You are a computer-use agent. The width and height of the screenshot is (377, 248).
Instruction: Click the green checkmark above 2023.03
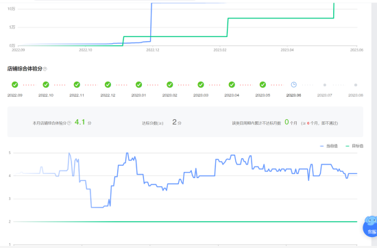tap(201, 84)
